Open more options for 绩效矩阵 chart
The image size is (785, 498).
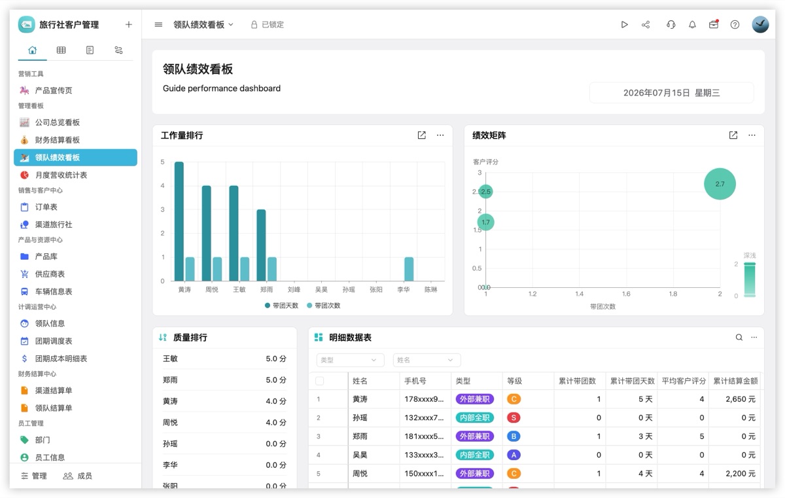[x=752, y=135]
